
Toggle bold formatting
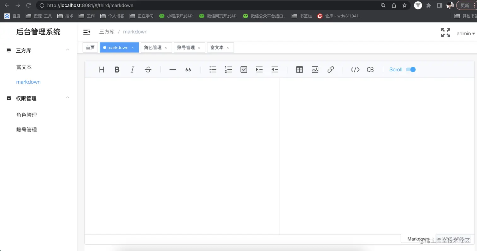117,70
